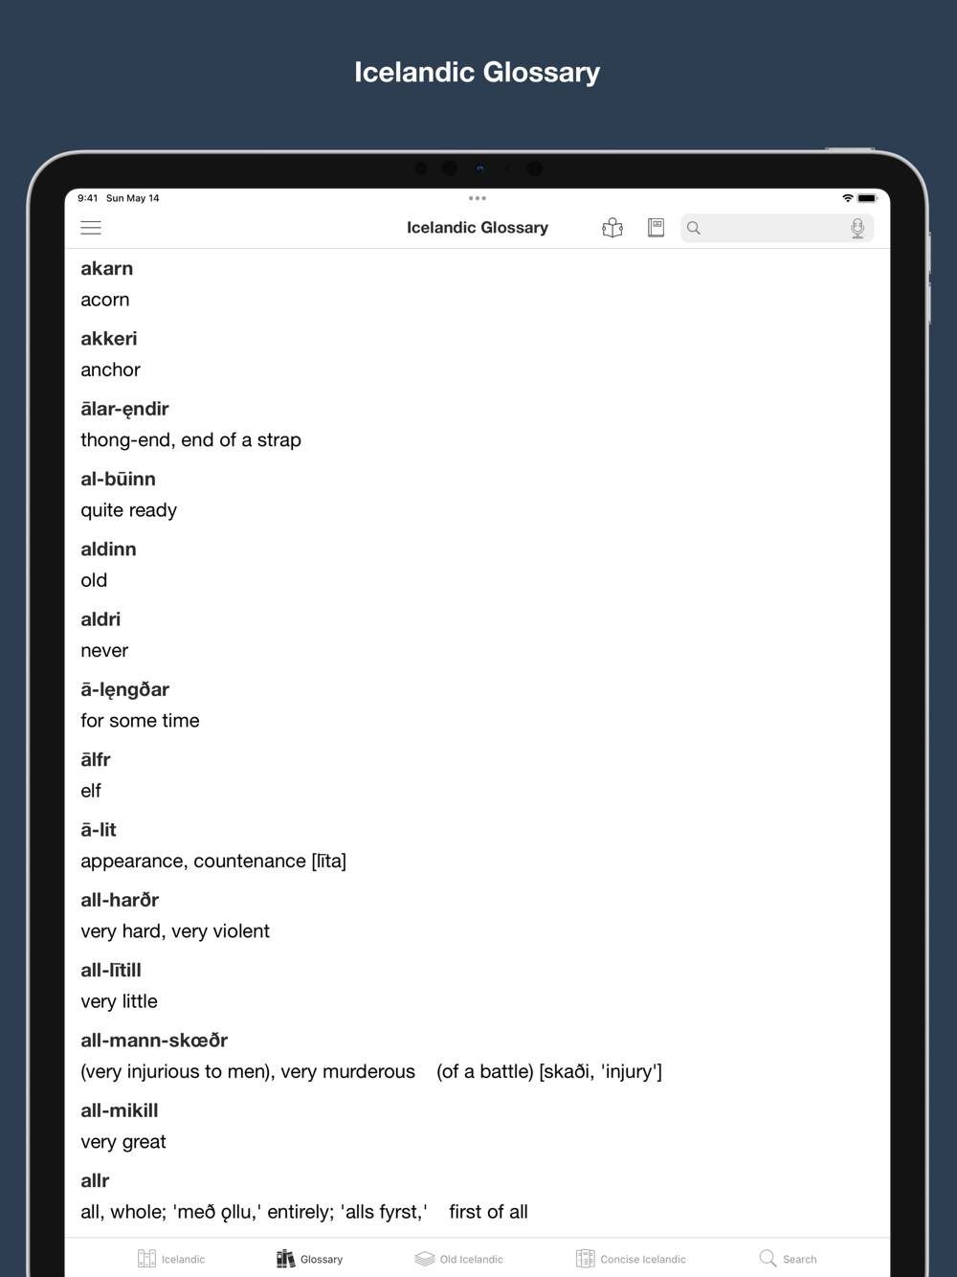Open the reading mode book icon
This screenshot has height=1277, width=957.
click(x=612, y=228)
